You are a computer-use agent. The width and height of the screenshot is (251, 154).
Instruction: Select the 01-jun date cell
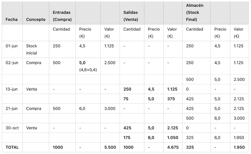[12, 46]
